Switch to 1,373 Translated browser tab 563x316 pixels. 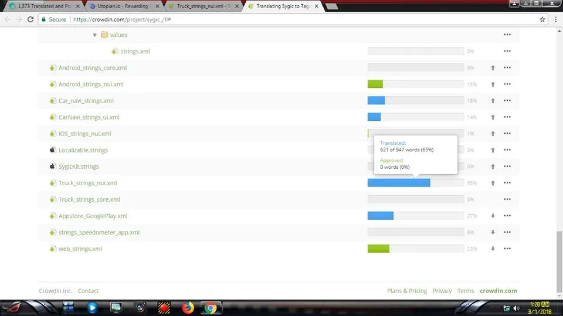pos(45,6)
